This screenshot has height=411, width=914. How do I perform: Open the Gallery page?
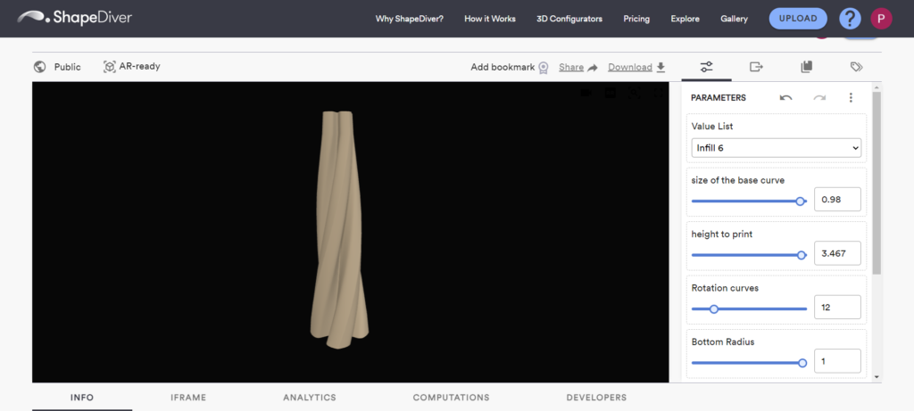[x=734, y=19]
